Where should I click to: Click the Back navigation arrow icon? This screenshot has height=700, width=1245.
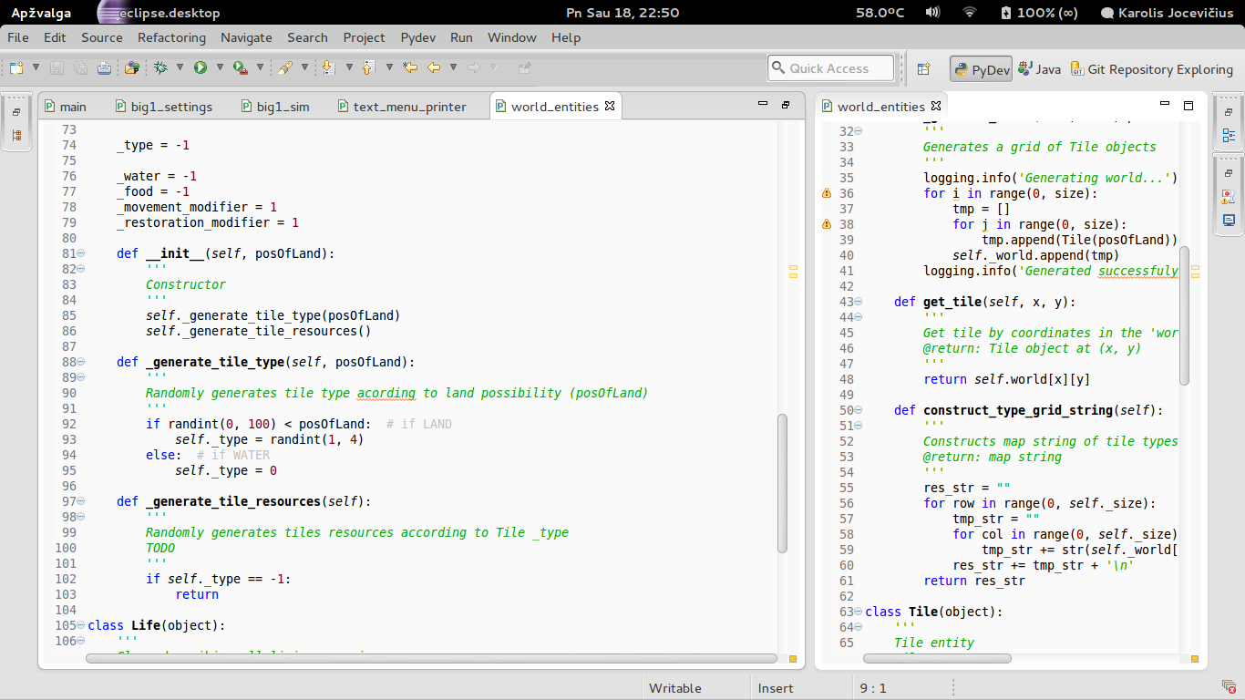(434, 67)
